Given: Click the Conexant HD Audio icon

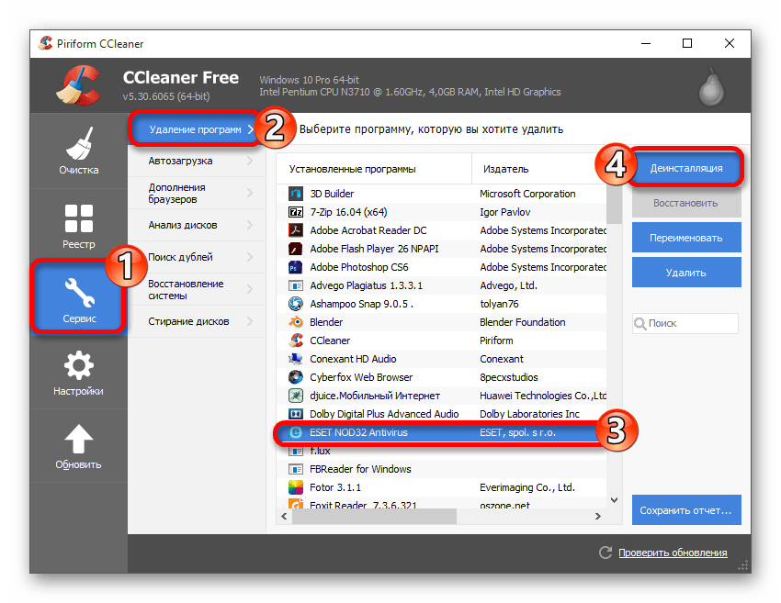Looking at the screenshot, I should point(296,359).
